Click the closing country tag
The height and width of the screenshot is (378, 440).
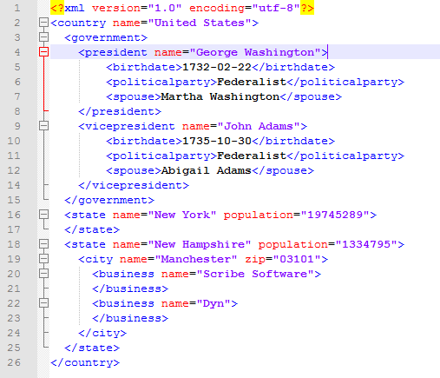coord(85,362)
